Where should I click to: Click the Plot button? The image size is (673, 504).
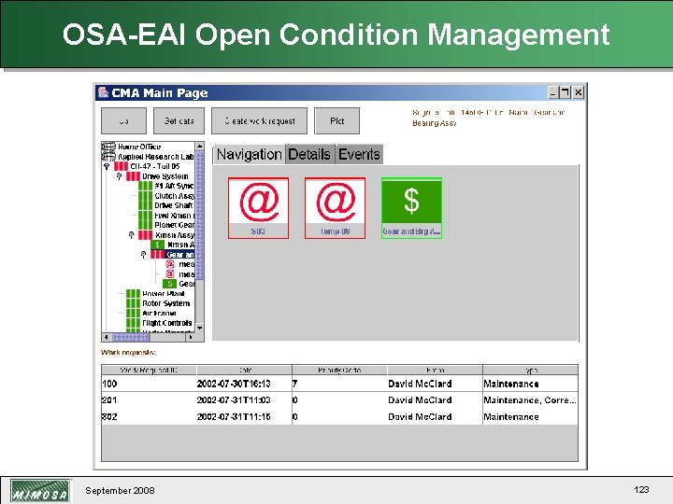tap(336, 120)
